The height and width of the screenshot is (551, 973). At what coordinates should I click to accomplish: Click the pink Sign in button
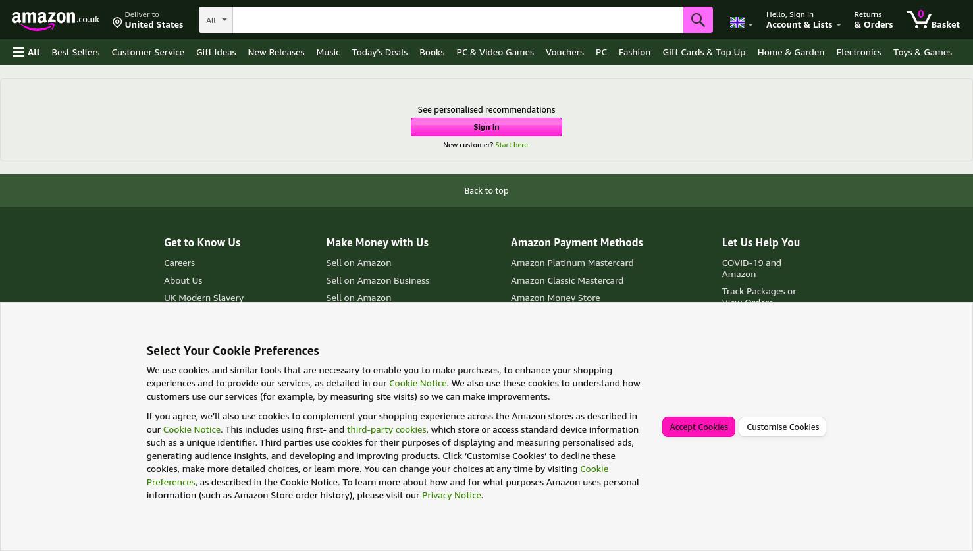(x=486, y=127)
